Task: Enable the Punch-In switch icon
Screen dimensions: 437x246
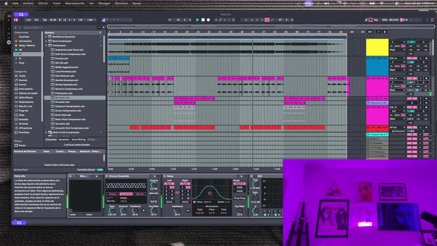Action: tap(262, 20)
